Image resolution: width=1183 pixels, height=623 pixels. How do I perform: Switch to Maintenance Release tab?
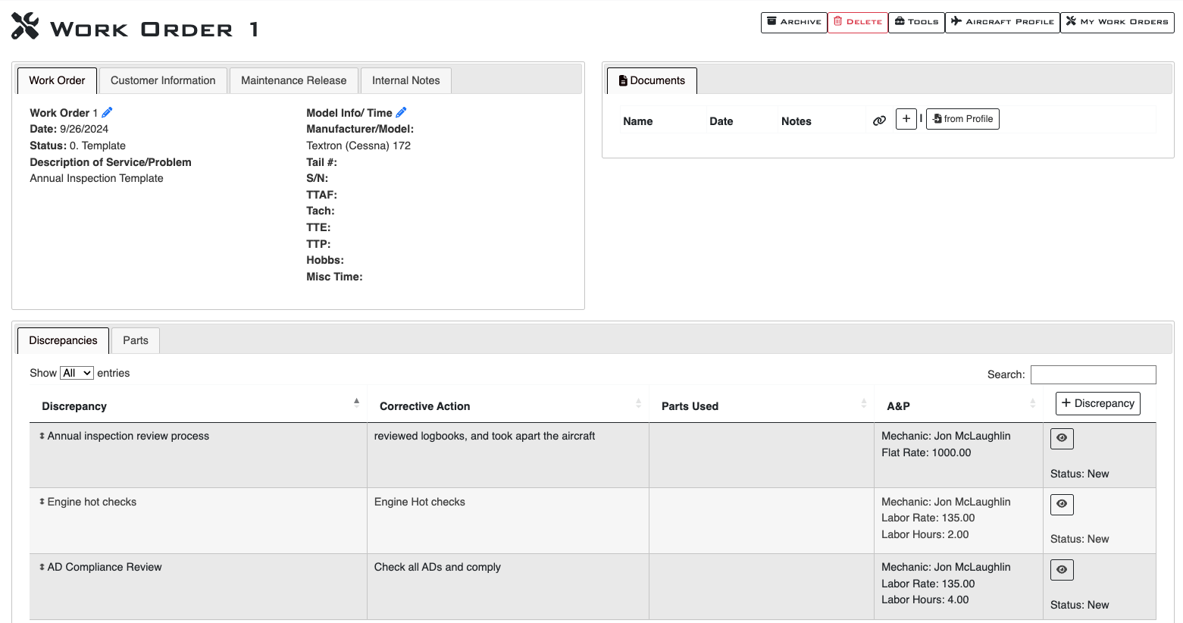293,80
